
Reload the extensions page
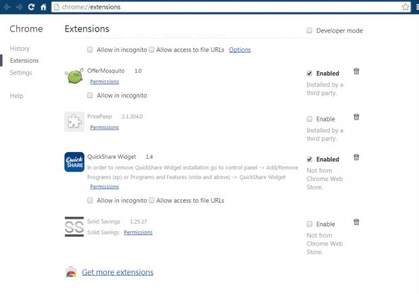tap(31, 7)
